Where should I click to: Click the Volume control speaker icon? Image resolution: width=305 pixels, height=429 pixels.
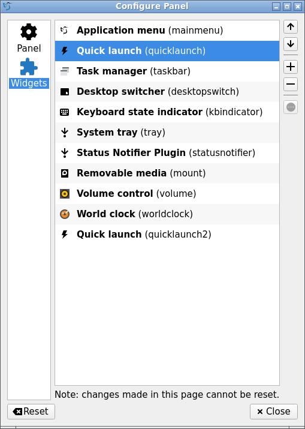click(65, 194)
